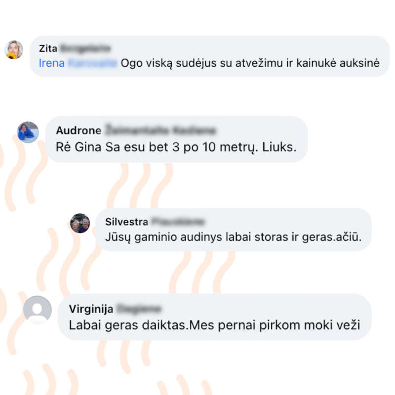Click "kainukė auksinė" at end of Zita's comment
This screenshot has width=395, height=395.
(338, 63)
